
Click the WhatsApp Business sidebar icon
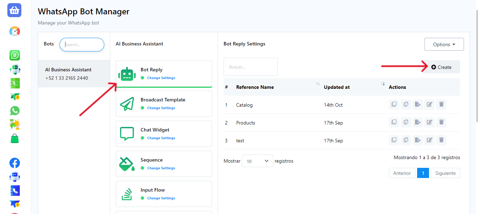tap(15, 55)
